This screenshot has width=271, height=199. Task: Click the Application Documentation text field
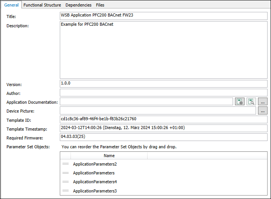146,101
